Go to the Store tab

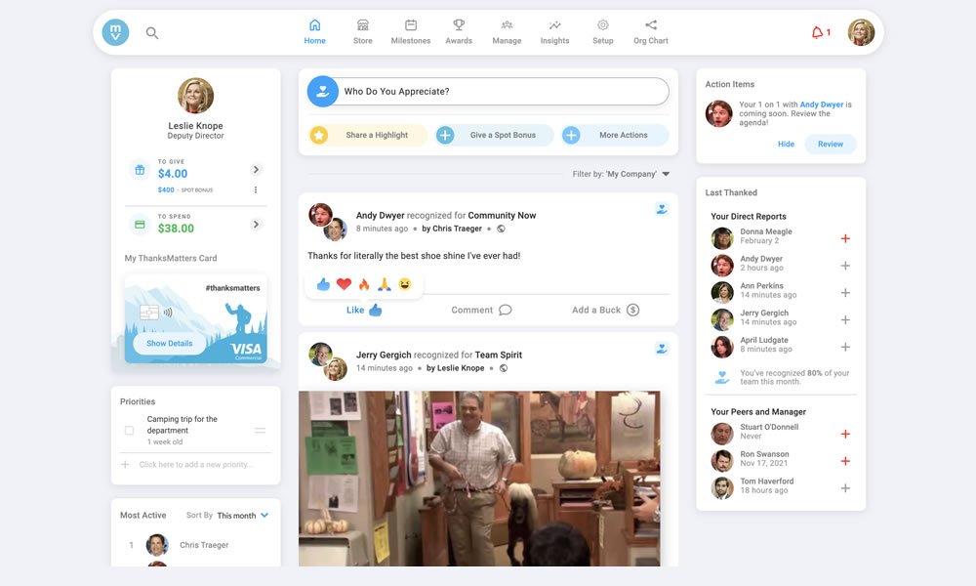point(362,31)
